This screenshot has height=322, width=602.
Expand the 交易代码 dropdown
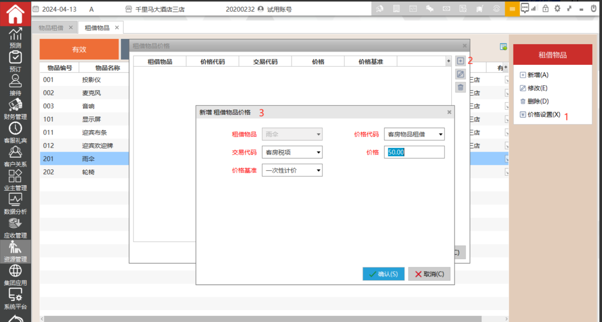[x=318, y=152]
